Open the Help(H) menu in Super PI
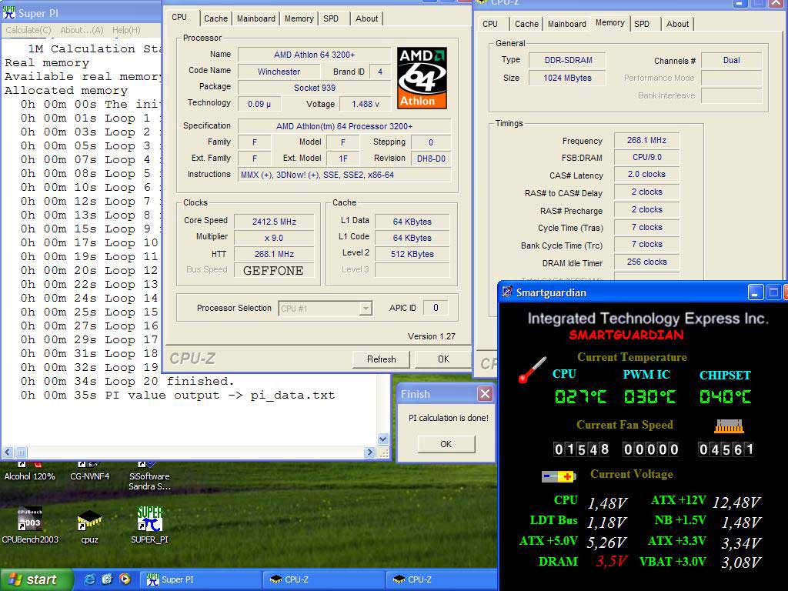788x591 pixels. click(x=126, y=30)
